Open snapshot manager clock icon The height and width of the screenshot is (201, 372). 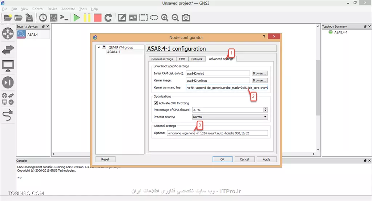click(x=43, y=17)
